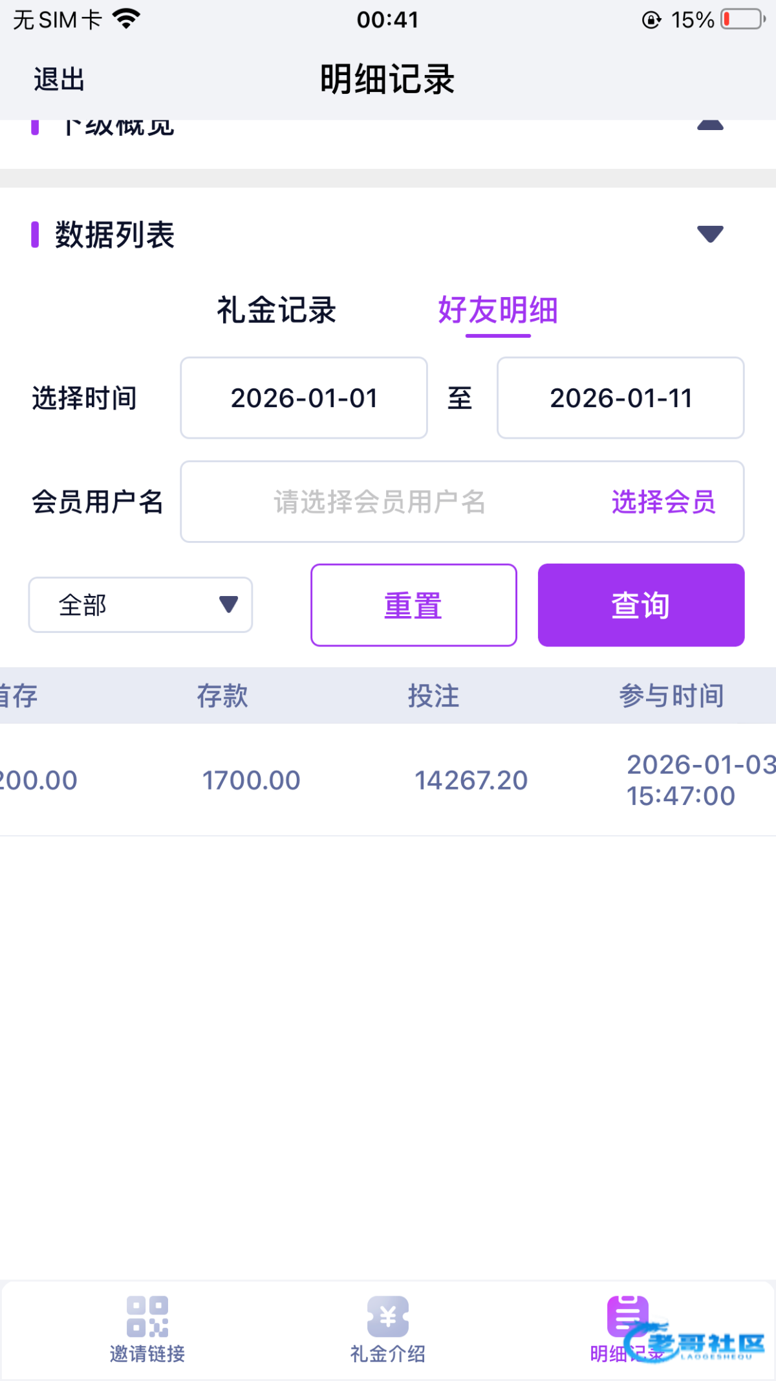Tap the member username input field
This screenshot has height=1381, width=776.
pos(380,502)
